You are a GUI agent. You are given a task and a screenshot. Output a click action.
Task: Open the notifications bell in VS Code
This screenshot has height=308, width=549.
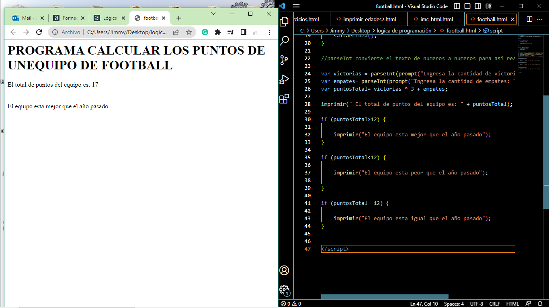[x=539, y=304]
